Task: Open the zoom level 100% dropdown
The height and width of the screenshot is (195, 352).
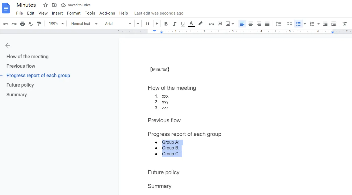Action: pos(56,24)
